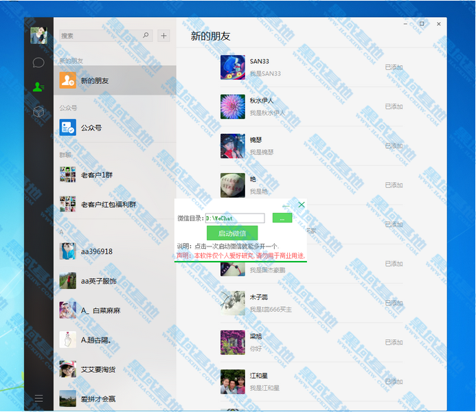Click 已添加 status next to SAN33

394,67
